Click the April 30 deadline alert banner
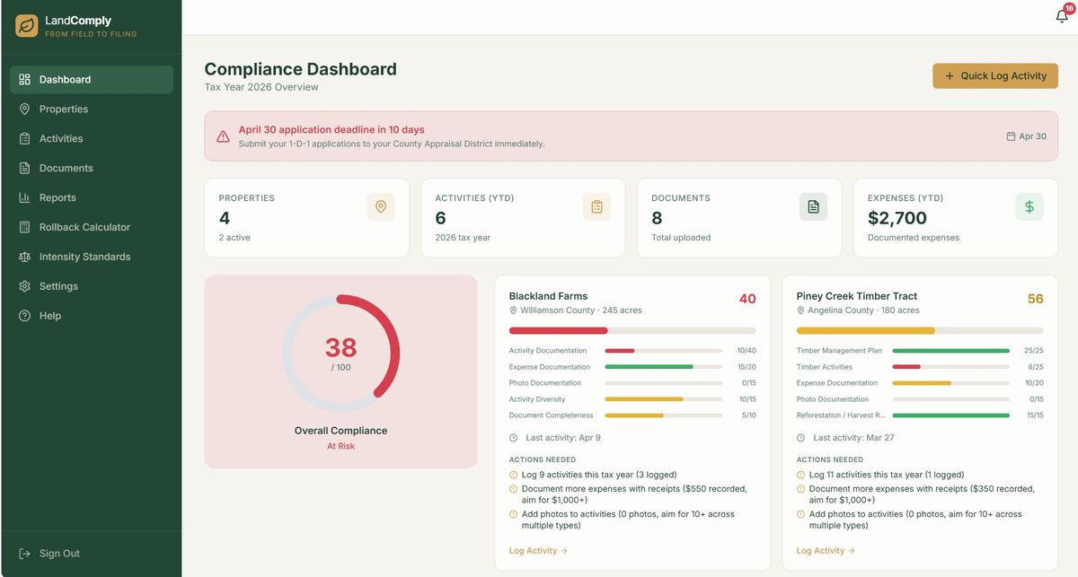The width and height of the screenshot is (1078, 577). pos(632,136)
